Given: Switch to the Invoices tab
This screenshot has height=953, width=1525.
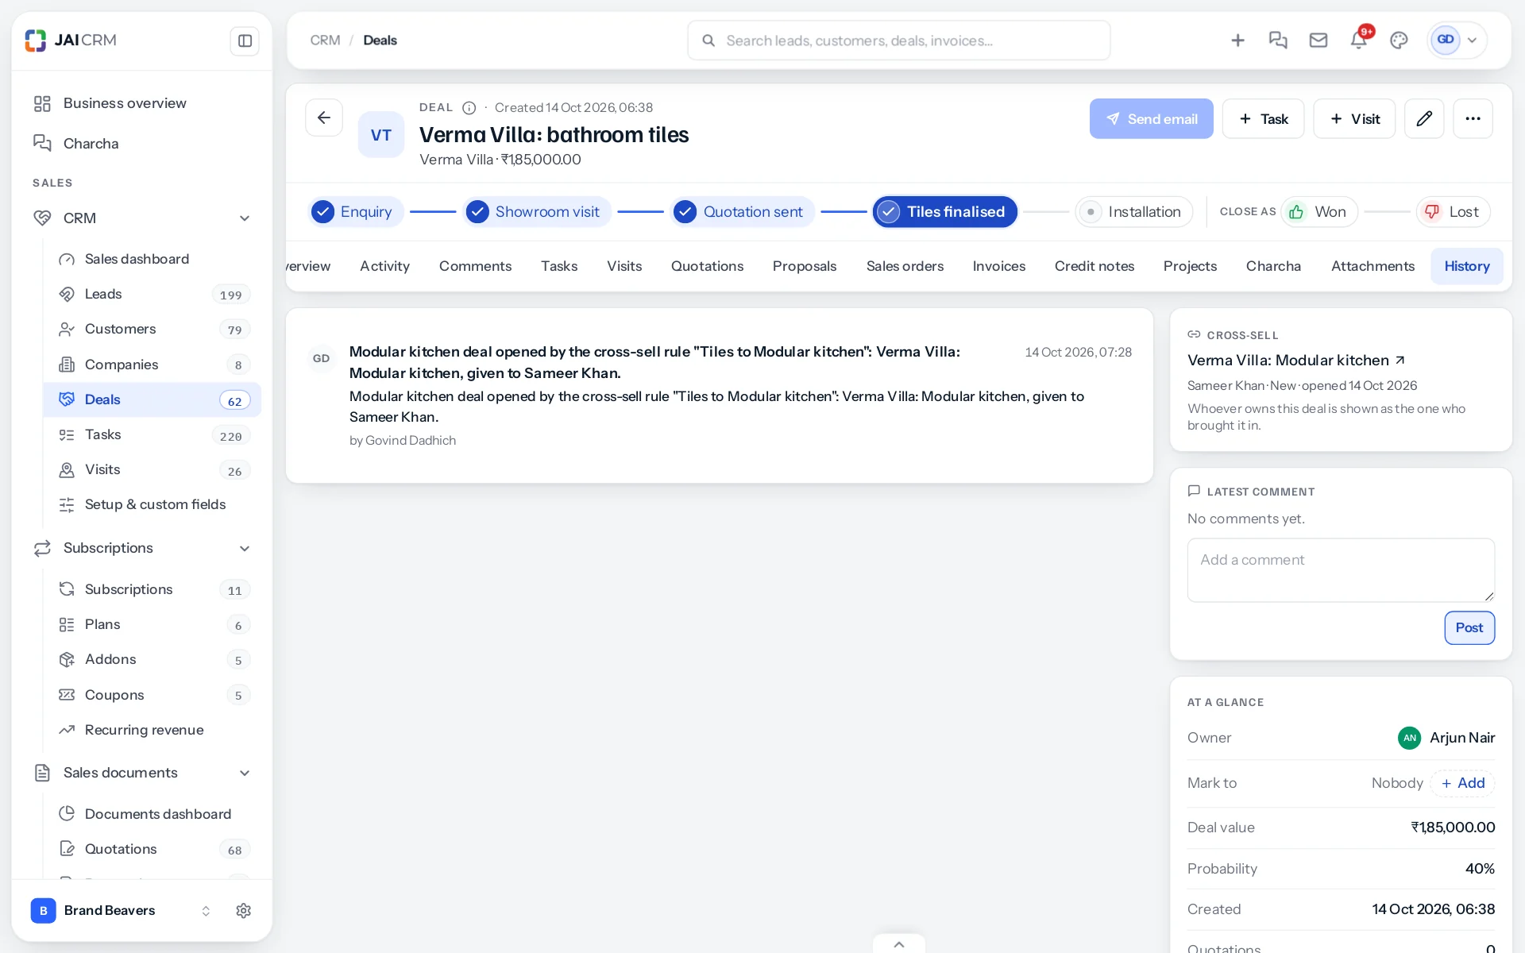Looking at the screenshot, I should click(998, 266).
